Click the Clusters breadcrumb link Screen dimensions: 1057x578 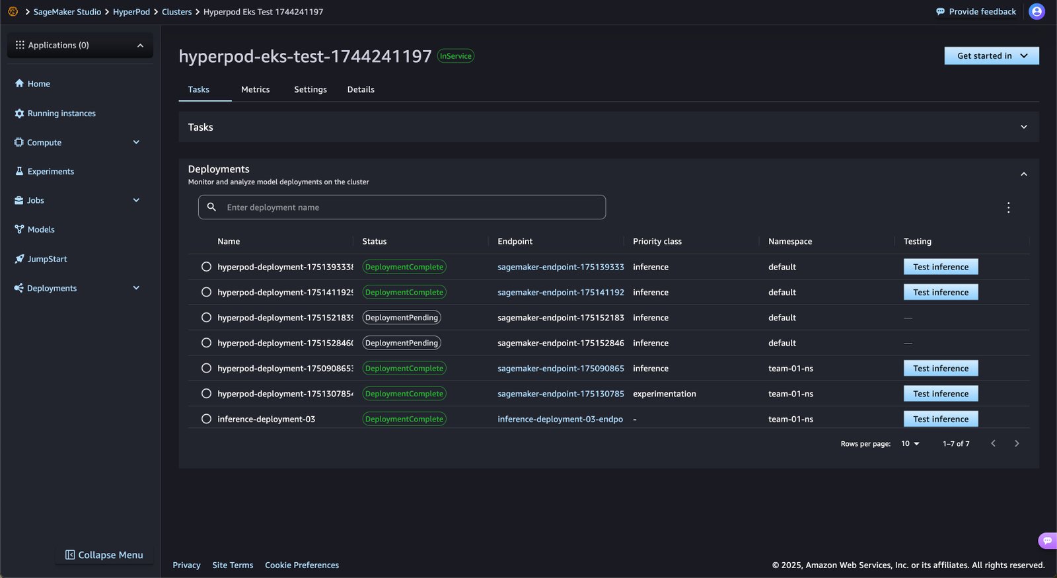(176, 12)
